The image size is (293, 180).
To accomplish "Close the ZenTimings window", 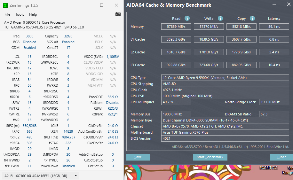I will coord(116,5).
